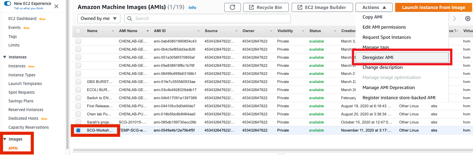Sort by AMI Name column arrow

[x=148, y=31]
